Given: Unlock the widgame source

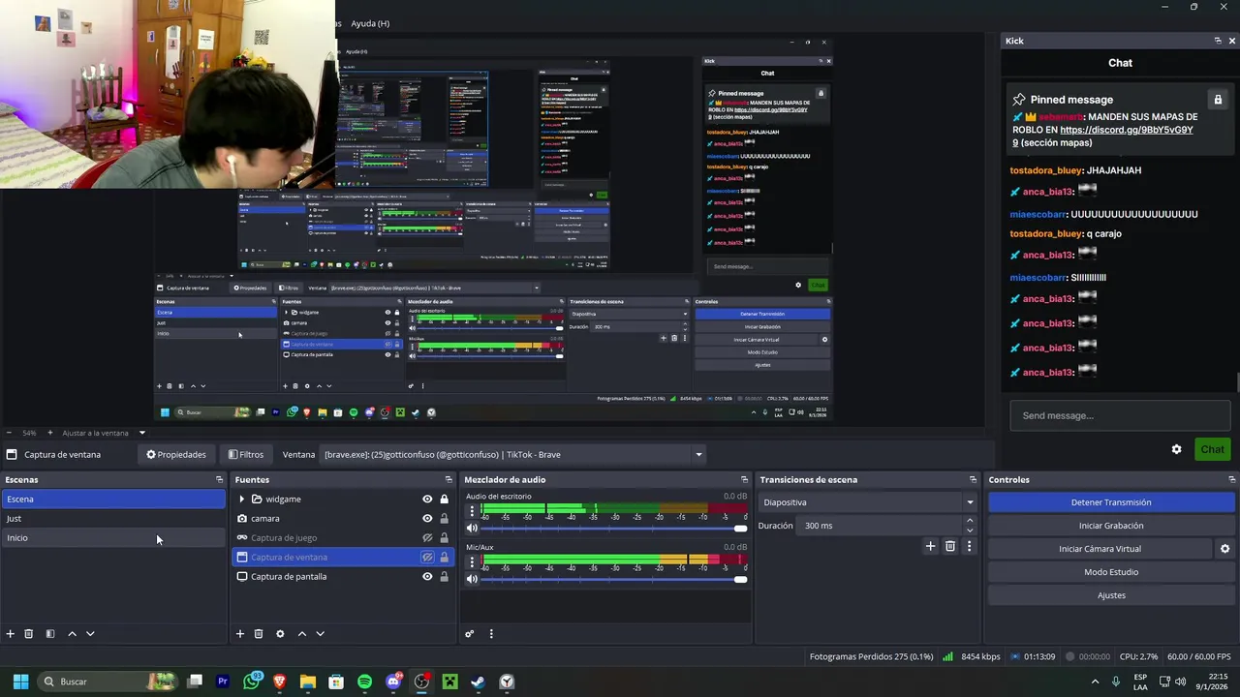Looking at the screenshot, I should (445, 499).
